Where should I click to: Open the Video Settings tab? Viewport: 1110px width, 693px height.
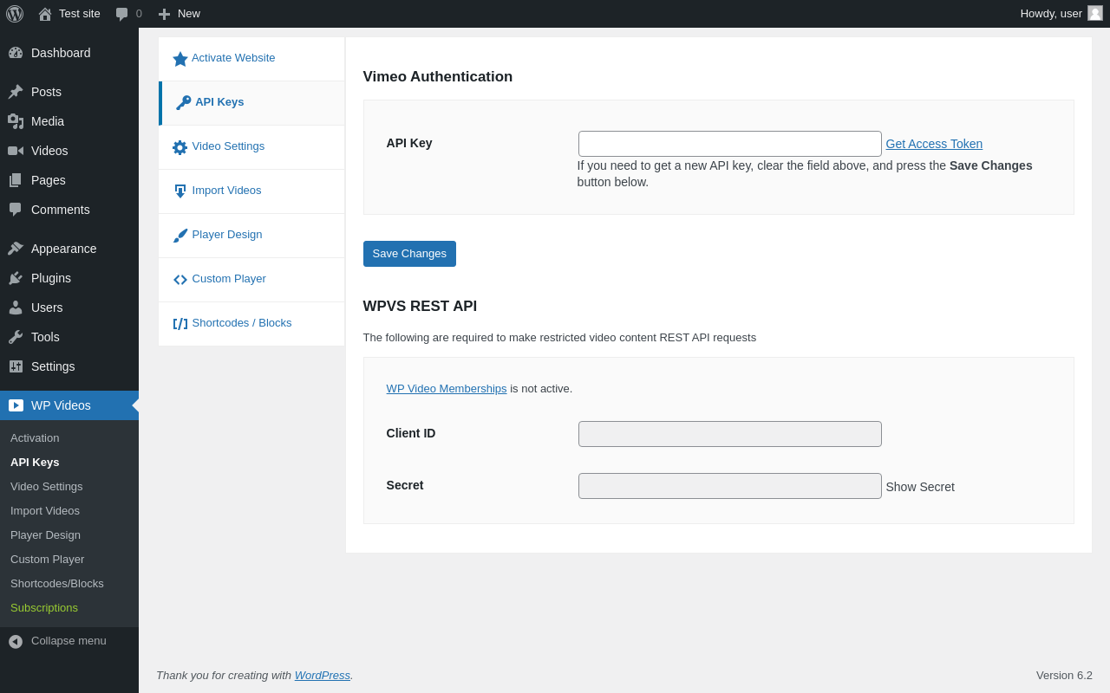tap(251, 147)
